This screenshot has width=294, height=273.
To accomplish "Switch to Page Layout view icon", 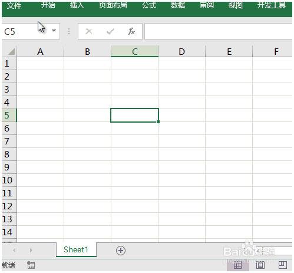I will point(260,265).
